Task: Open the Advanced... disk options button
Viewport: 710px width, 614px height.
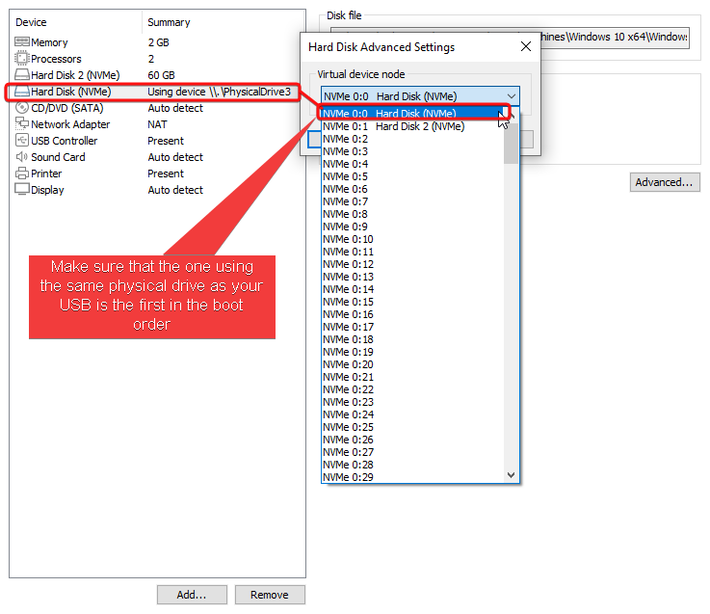Action: coord(665,182)
